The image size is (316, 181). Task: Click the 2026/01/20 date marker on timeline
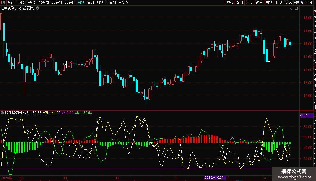click(x=215, y=178)
